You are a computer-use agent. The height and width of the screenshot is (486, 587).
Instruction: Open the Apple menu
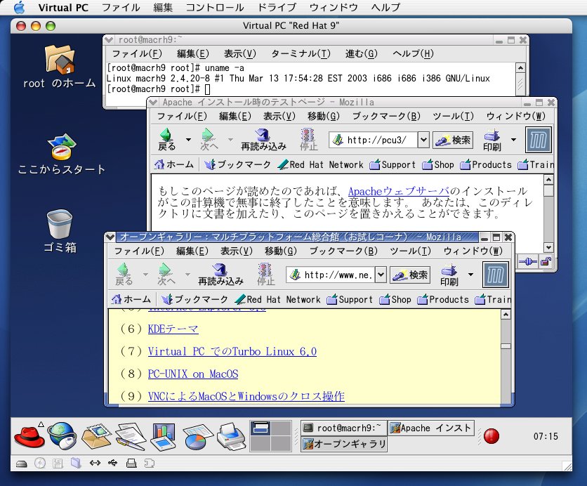[x=19, y=8]
